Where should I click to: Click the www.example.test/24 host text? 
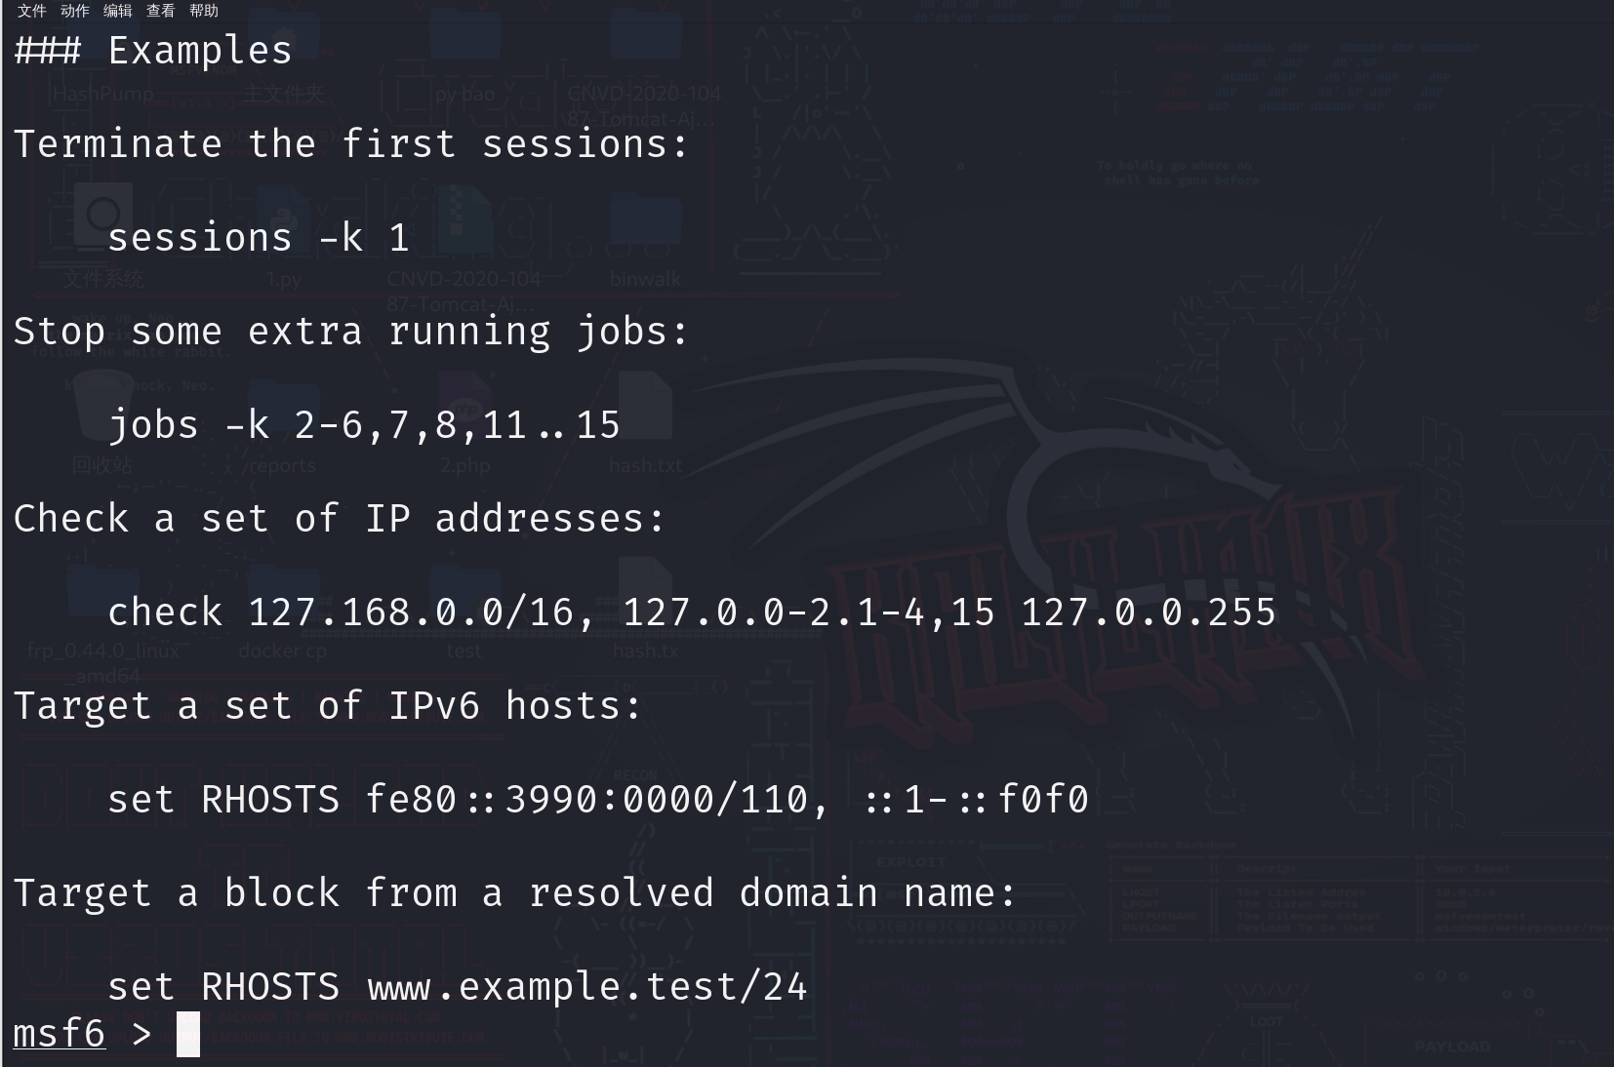[586, 987]
